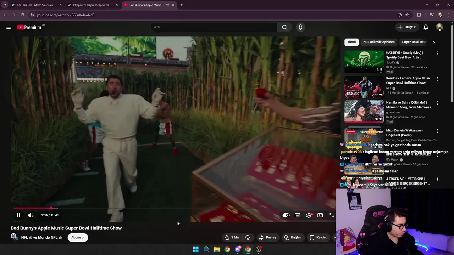The width and height of the screenshot is (454, 255).
Task: Click into the Ara search field
Action: coord(214,27)
